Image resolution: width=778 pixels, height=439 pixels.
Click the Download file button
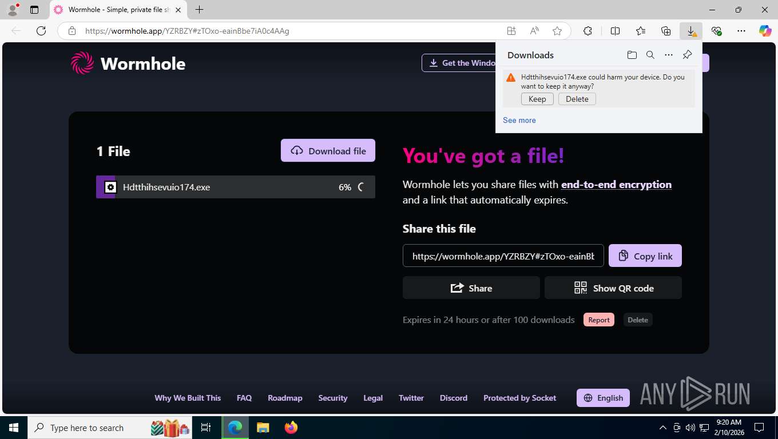pos(328,150)
